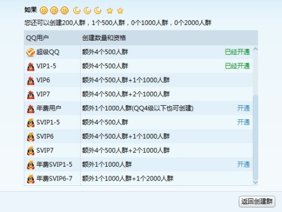Click the VIP7 row penguin icon
Image resolution: width=282 pixels, height=212 pixels.
30,94
